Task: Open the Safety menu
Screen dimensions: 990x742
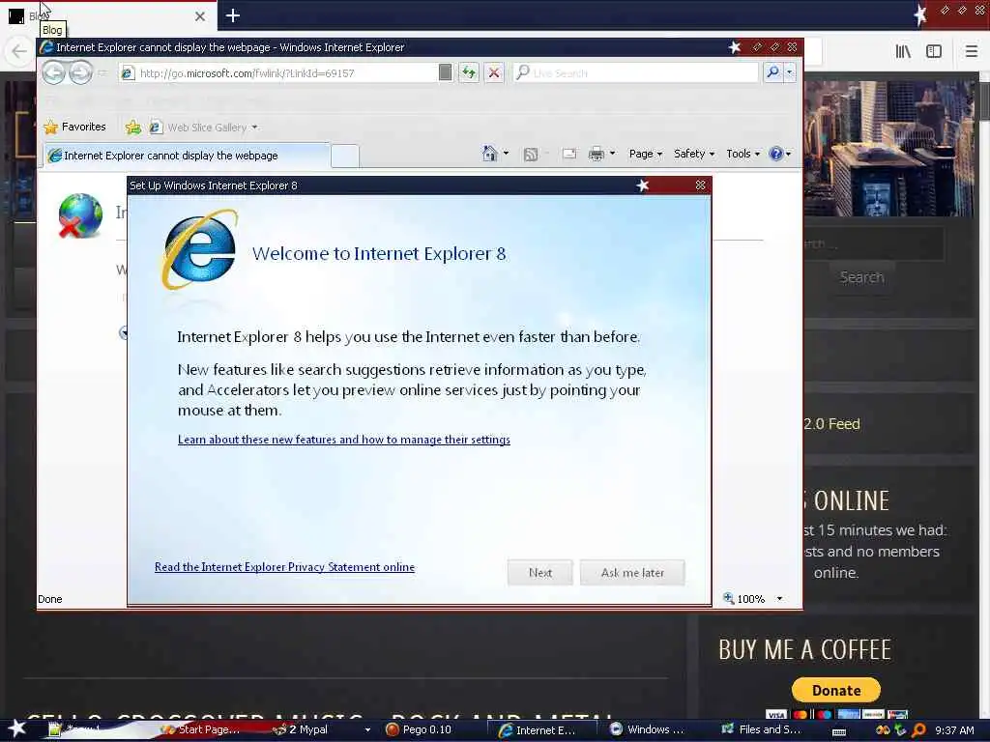Action: point(694,154)
